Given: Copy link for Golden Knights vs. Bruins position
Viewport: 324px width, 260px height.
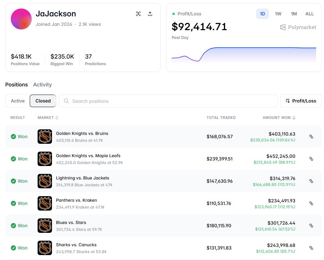Looking at the screenshot, I should pyautogui.click(x=311, y=137).
